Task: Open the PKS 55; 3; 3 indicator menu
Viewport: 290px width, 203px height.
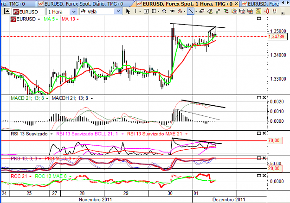Action: pos(74,159)
